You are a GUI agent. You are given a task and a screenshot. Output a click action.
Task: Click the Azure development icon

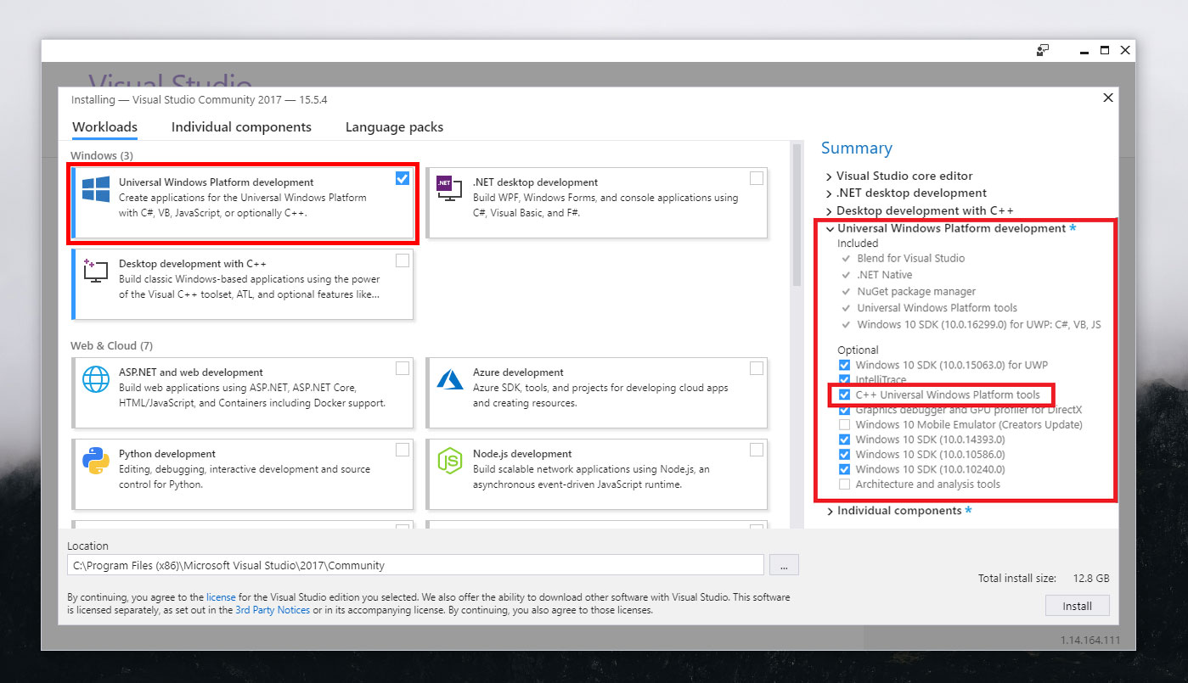(448, 377)
